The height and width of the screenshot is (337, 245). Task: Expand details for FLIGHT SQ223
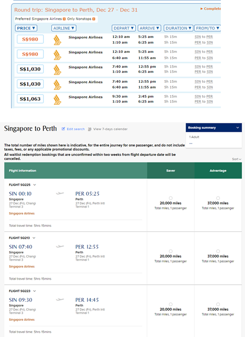coord(34,291)
